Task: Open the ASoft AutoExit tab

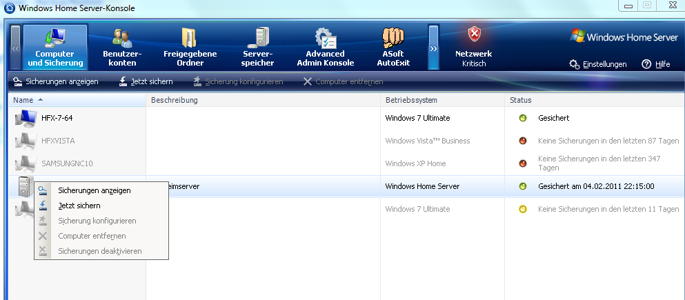Action: click(393, 47)
